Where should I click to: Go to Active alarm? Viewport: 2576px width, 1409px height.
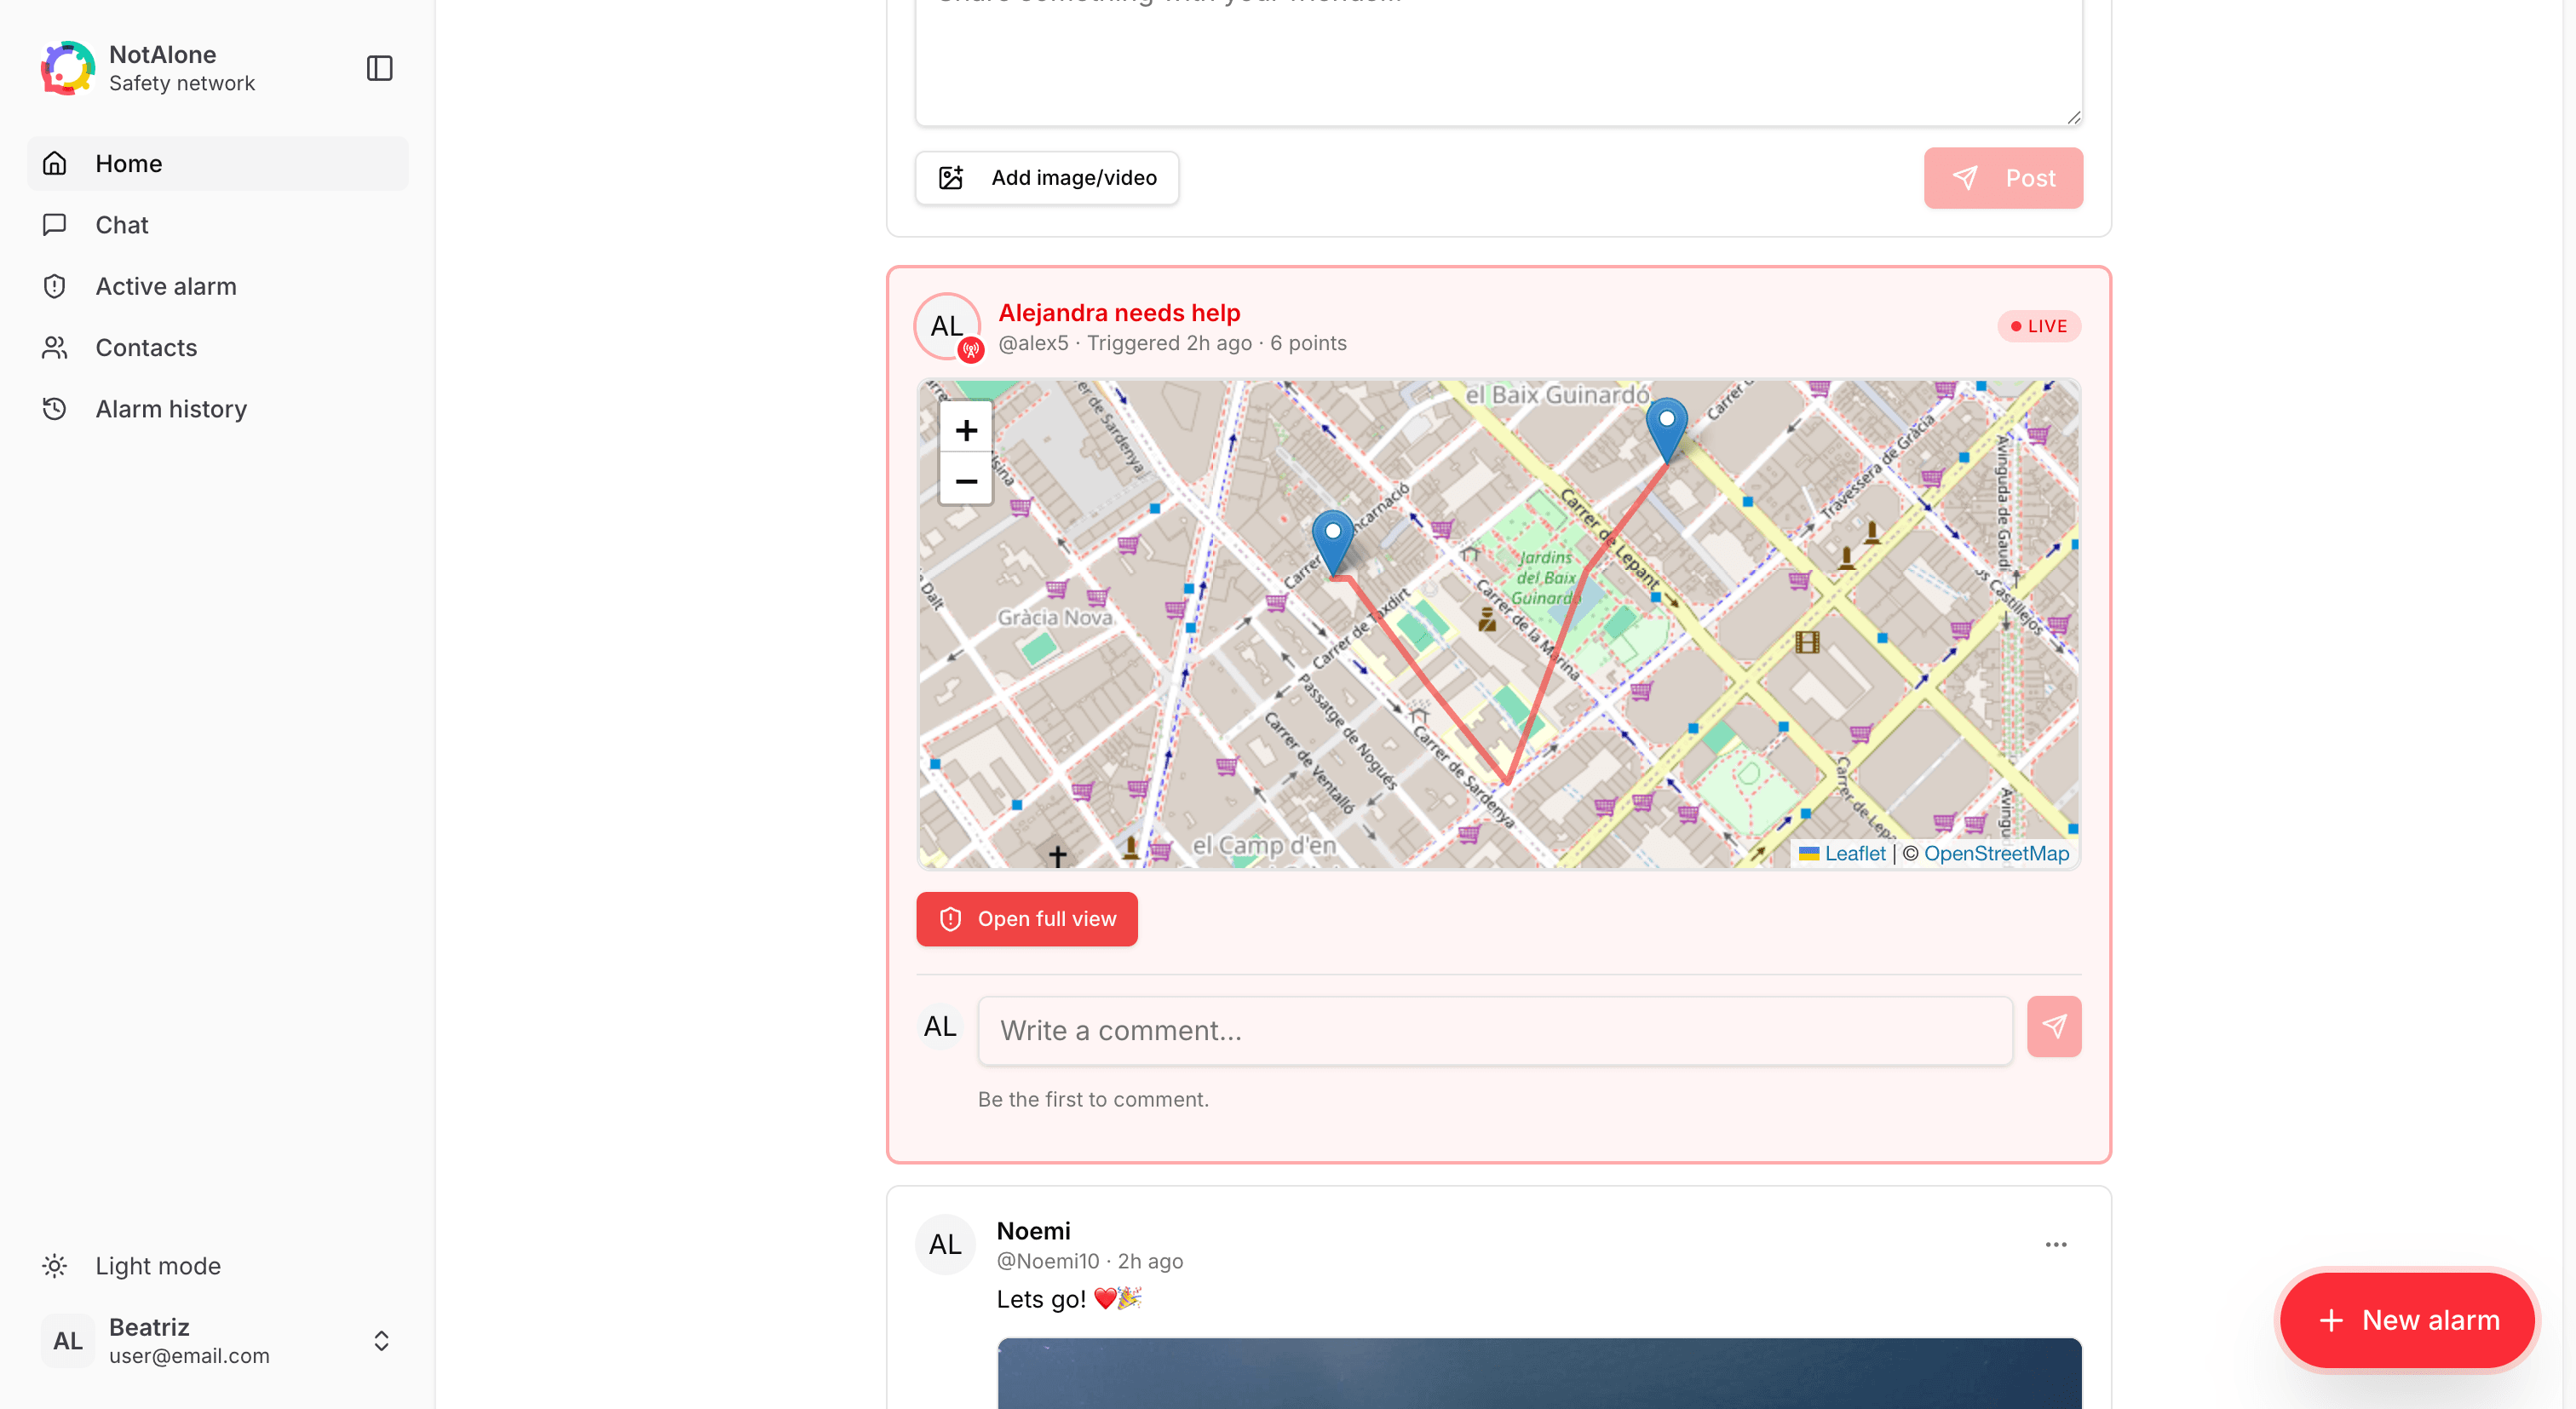218,286
